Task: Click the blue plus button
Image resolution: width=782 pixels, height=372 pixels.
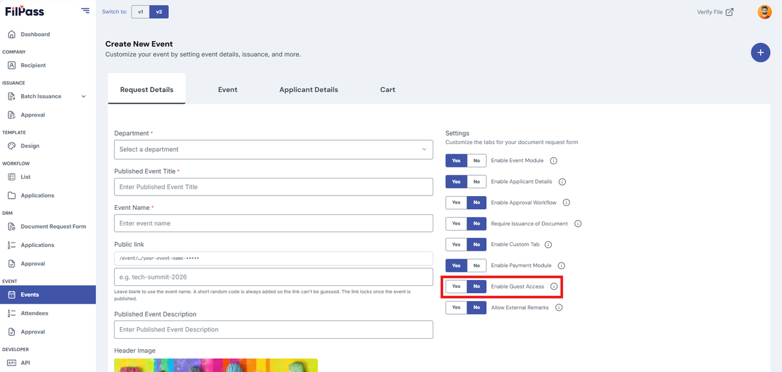Action: coord(760,52)
